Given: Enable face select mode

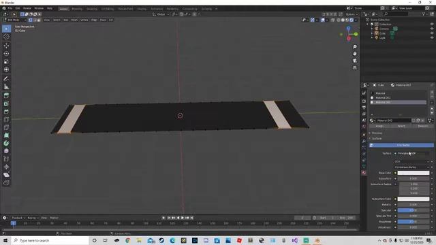Looking at the screenshot, I should (x=39, y=20).
